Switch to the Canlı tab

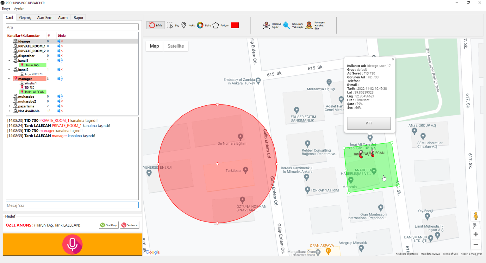[x=9, y=17]
